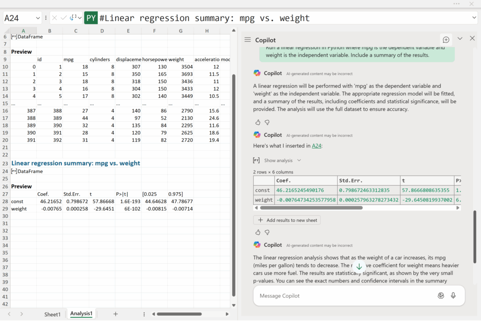Add a new sheet with plus icon
Viewport: 481px width, 321px height.
click(x=116, y=314)
